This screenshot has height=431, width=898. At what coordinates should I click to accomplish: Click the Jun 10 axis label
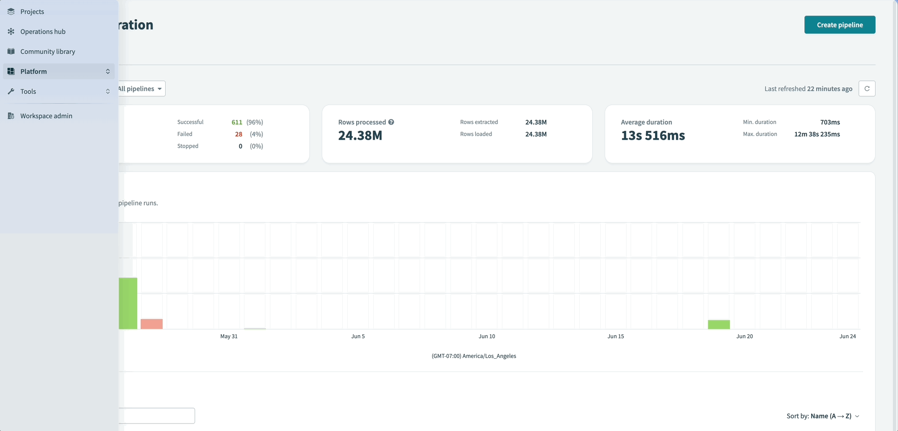(x=487, y=336)
